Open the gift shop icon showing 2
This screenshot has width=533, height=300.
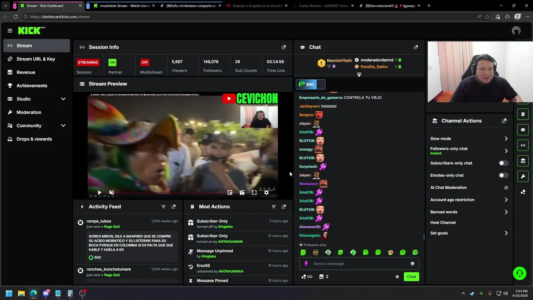[x=324, y=277]
